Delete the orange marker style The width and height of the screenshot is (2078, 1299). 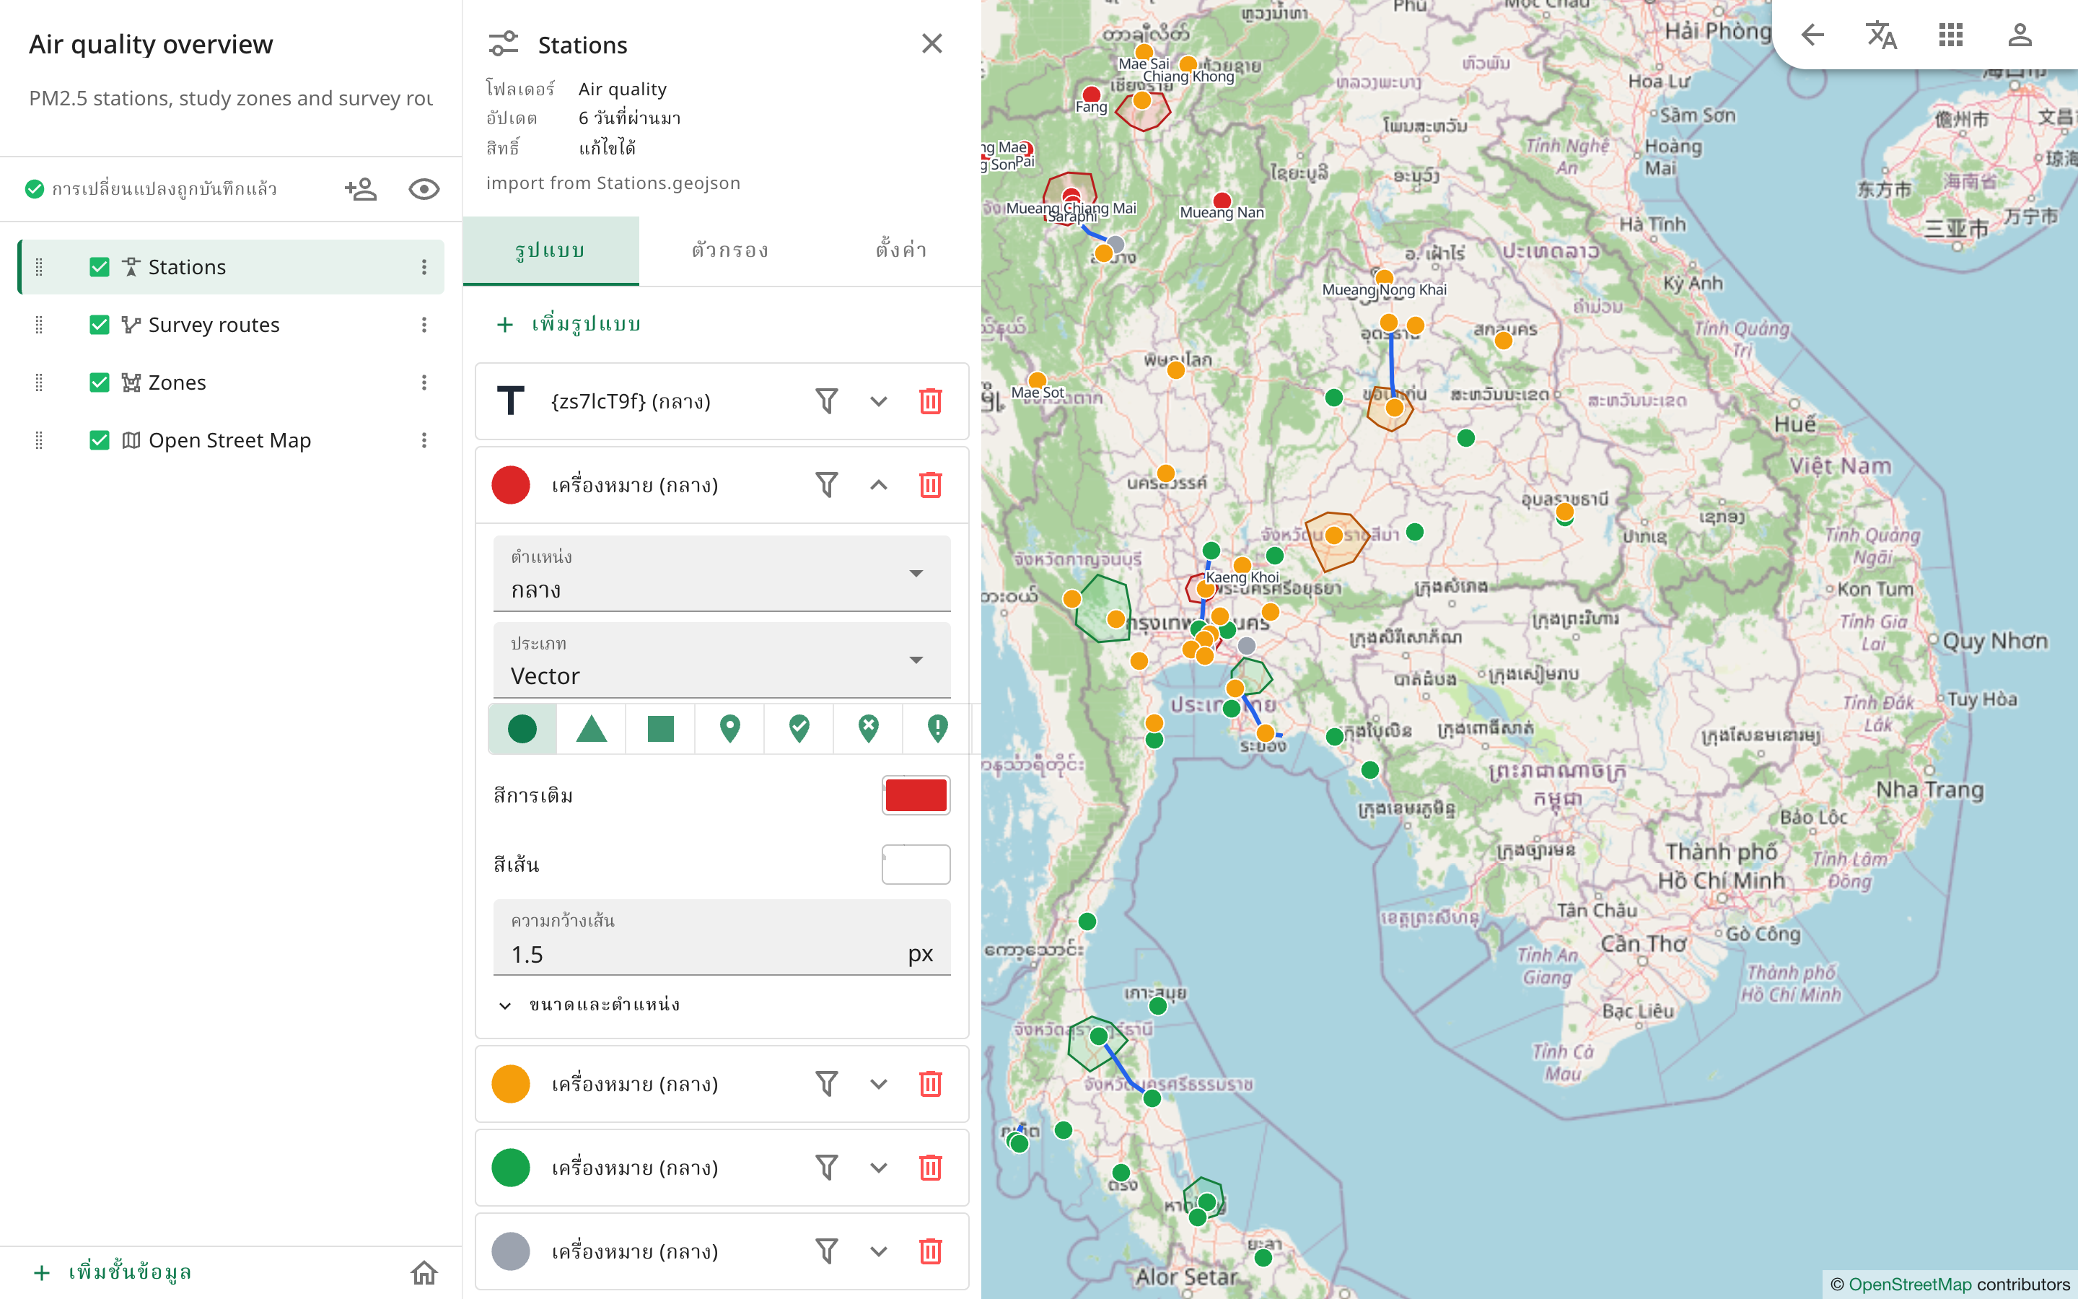[x=931, y=1084]
